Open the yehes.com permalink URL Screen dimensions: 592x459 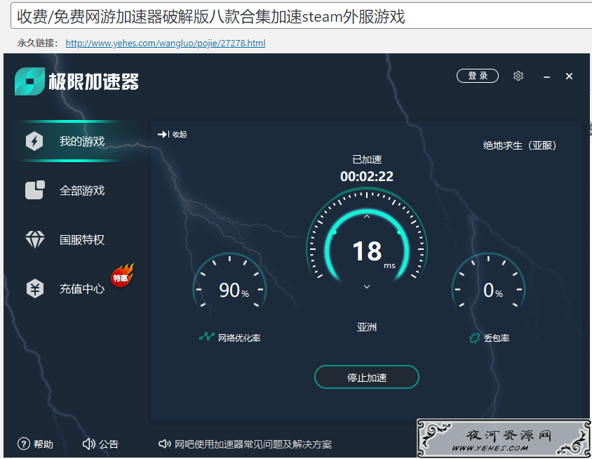pos(166,43)
